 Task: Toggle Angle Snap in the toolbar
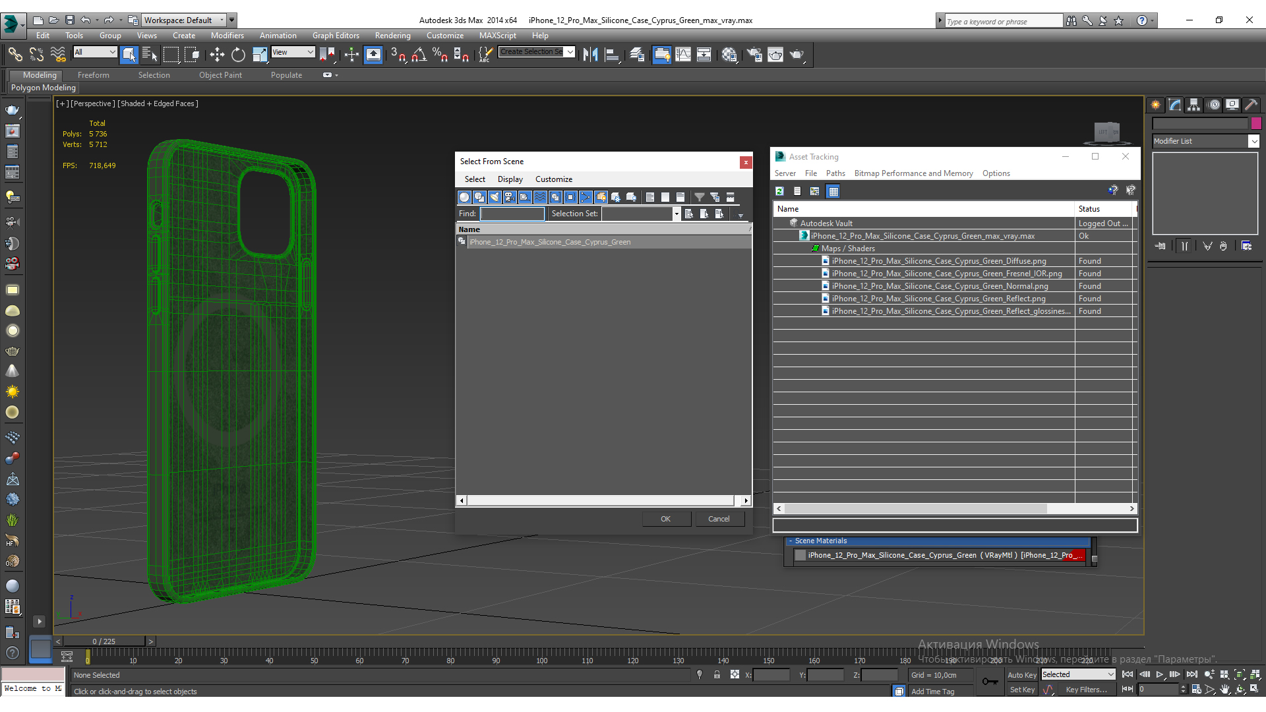419,55
